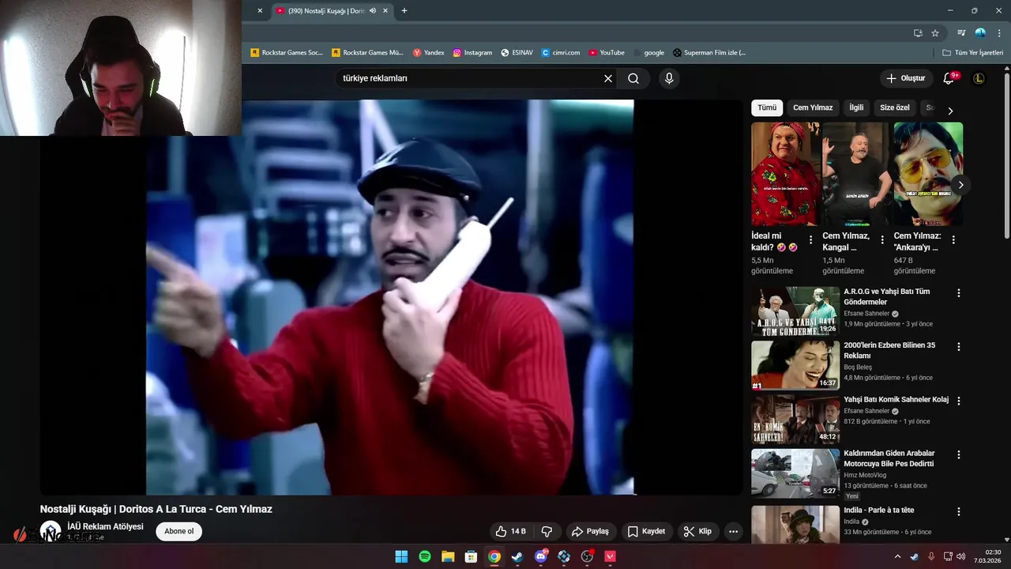
Task: Open Spotify from the taskbar
Action: point(425,556)
